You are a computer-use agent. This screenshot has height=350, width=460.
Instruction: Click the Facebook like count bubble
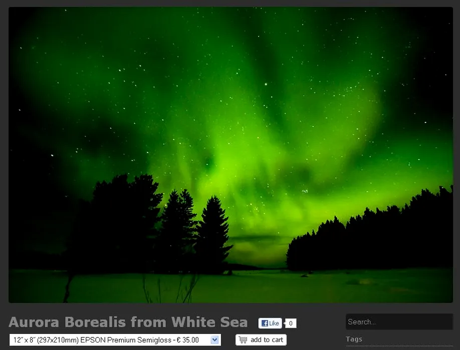(291, 323)
